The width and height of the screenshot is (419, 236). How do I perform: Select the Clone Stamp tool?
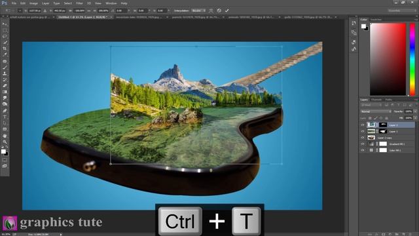[x=5, y=73]
